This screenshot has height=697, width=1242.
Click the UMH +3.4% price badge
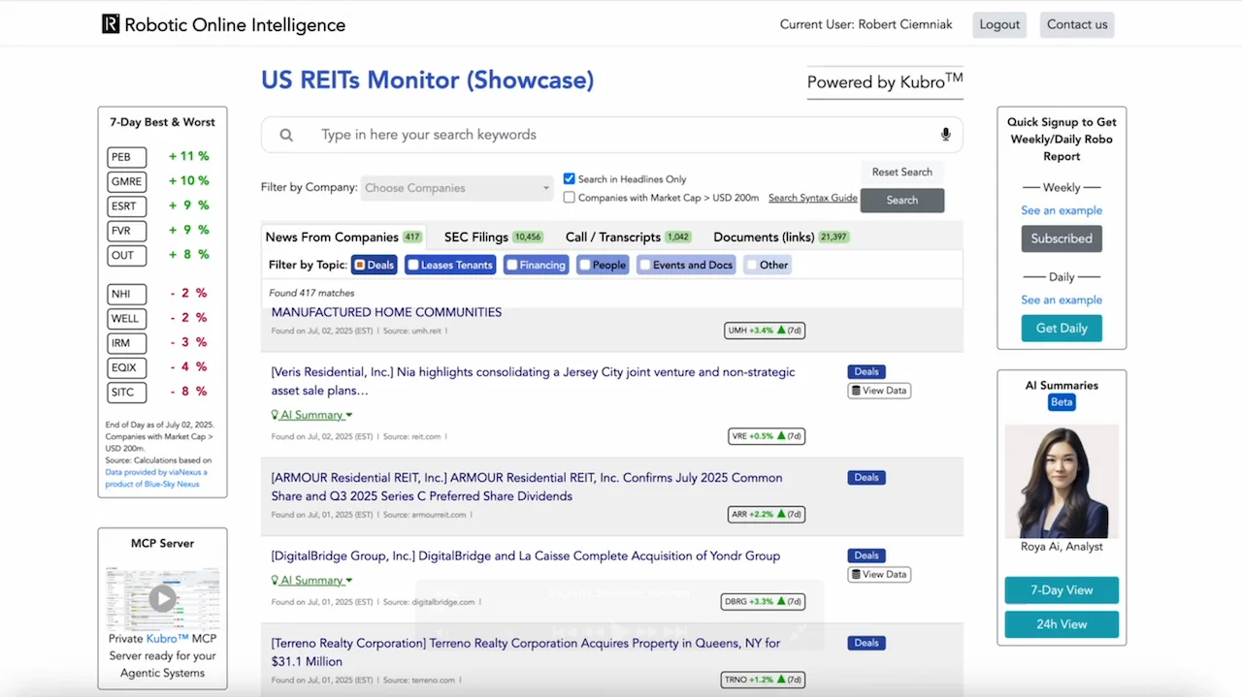coord(765,331)
